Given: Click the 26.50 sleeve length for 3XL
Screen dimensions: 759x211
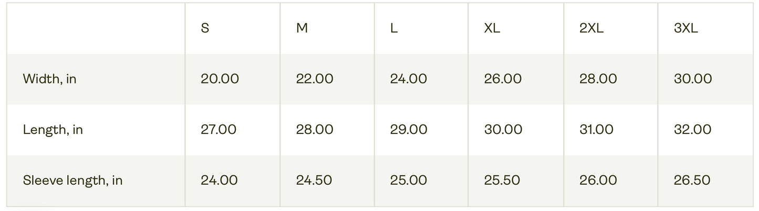Looking at the screenshot, I should (692, 181).
